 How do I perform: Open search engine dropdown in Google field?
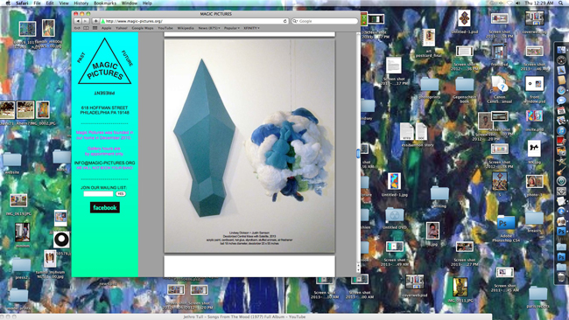295,21
